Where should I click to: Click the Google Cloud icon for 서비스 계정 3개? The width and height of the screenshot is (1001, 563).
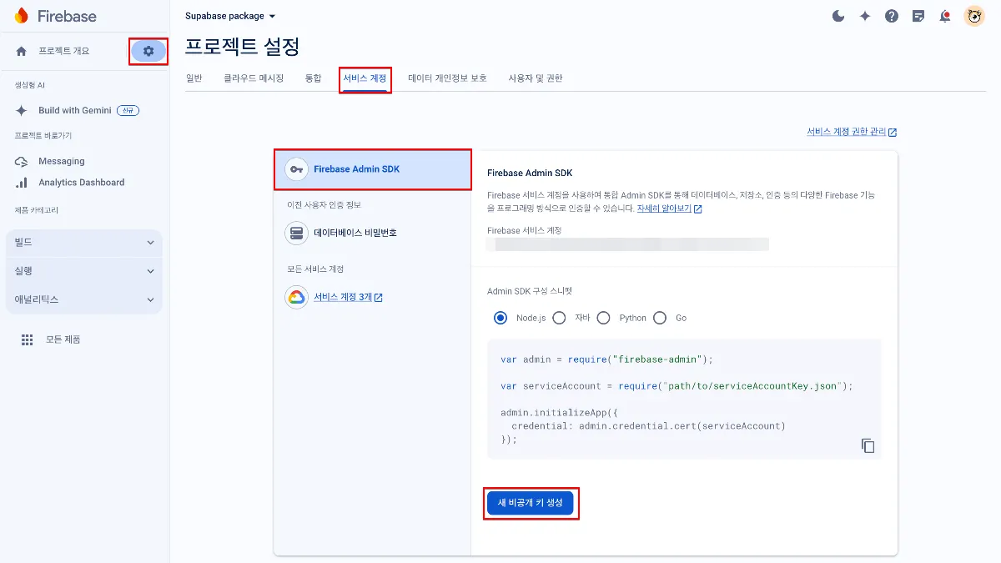coord(296,297)
